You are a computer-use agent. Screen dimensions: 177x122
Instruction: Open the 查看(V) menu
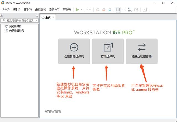click(28, 9)
